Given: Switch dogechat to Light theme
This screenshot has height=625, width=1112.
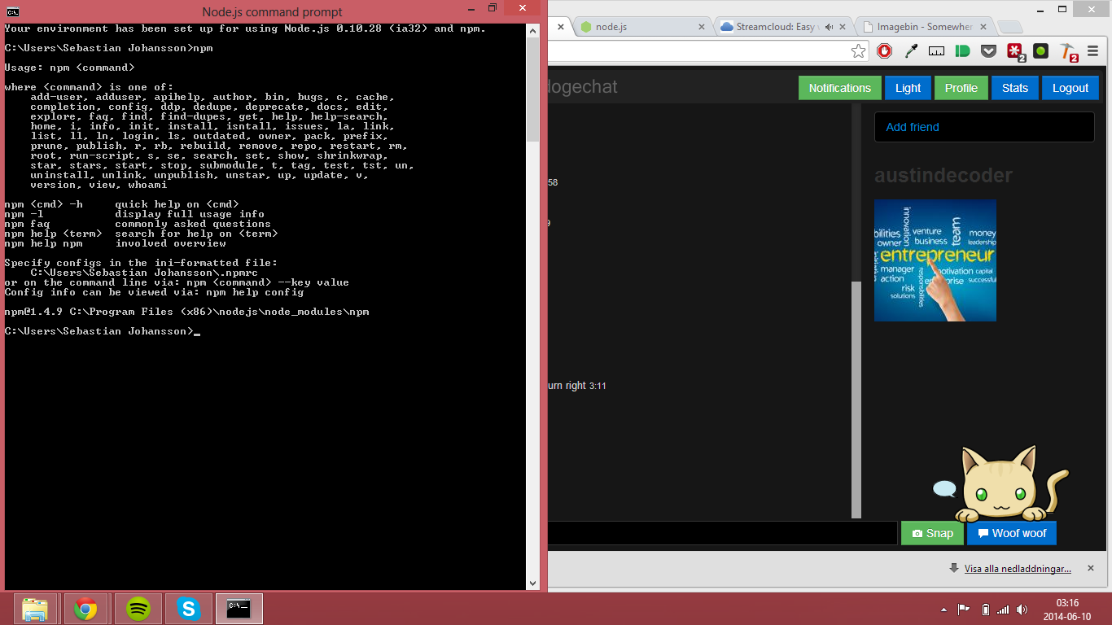Looking at the screenshot, I should pos(908,88).
